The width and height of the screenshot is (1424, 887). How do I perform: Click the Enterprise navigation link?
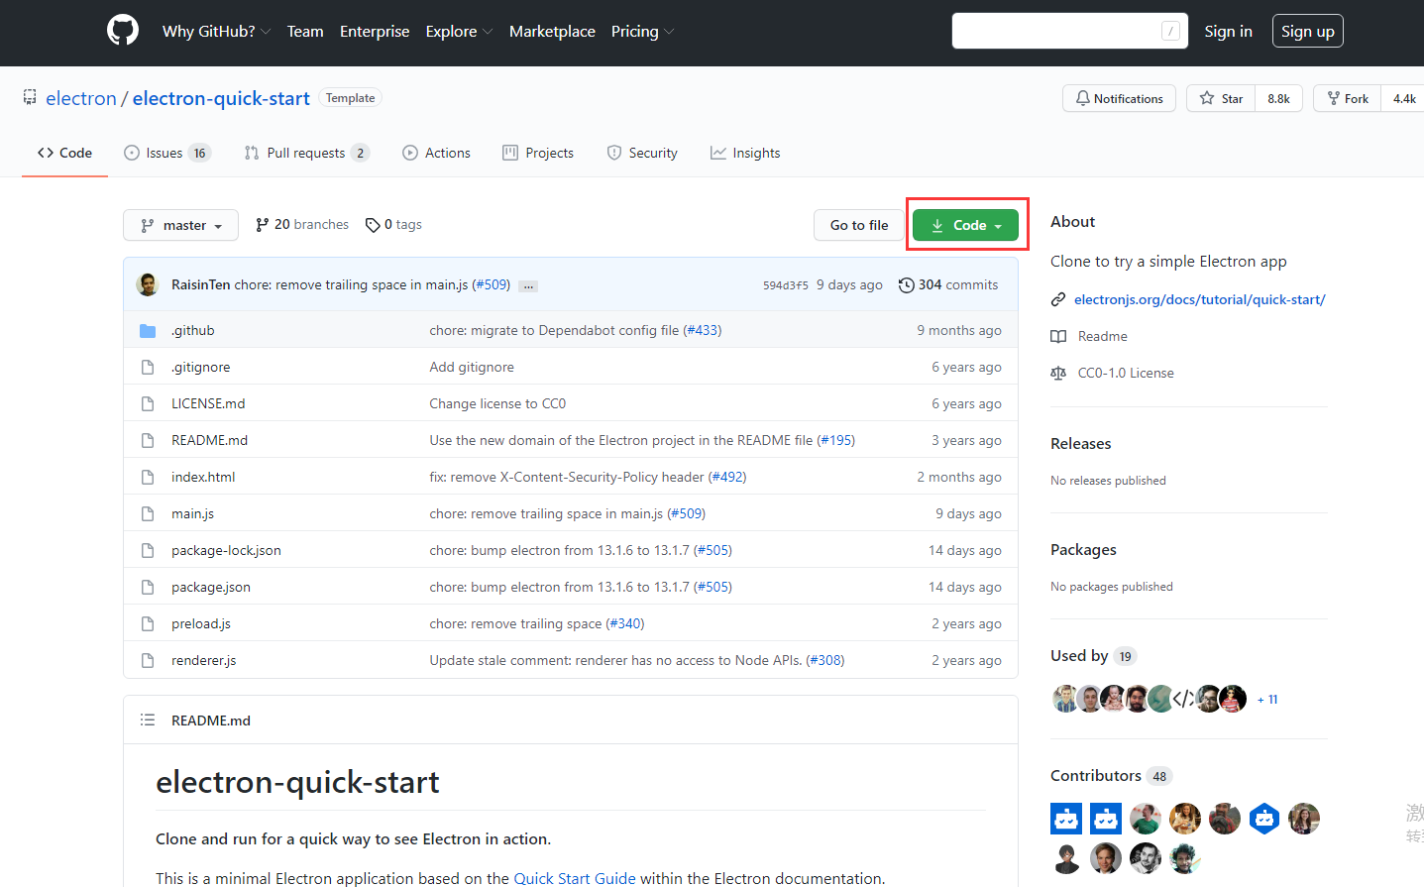(x=375, y=31)
